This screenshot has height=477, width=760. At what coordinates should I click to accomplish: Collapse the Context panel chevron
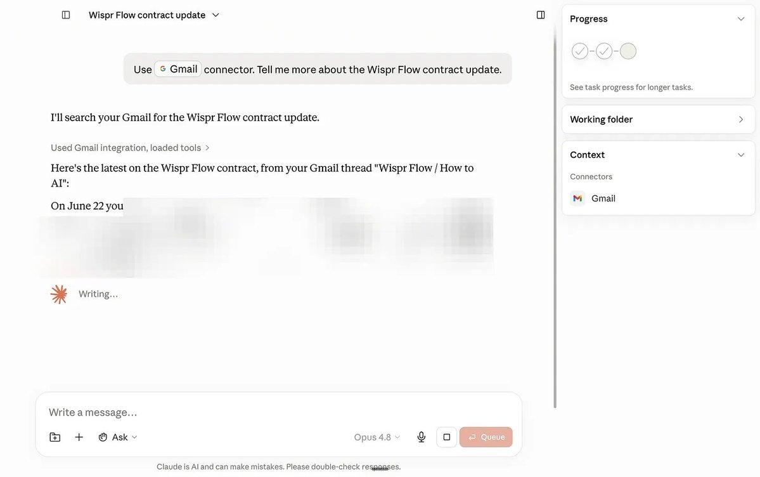point(740,155)
